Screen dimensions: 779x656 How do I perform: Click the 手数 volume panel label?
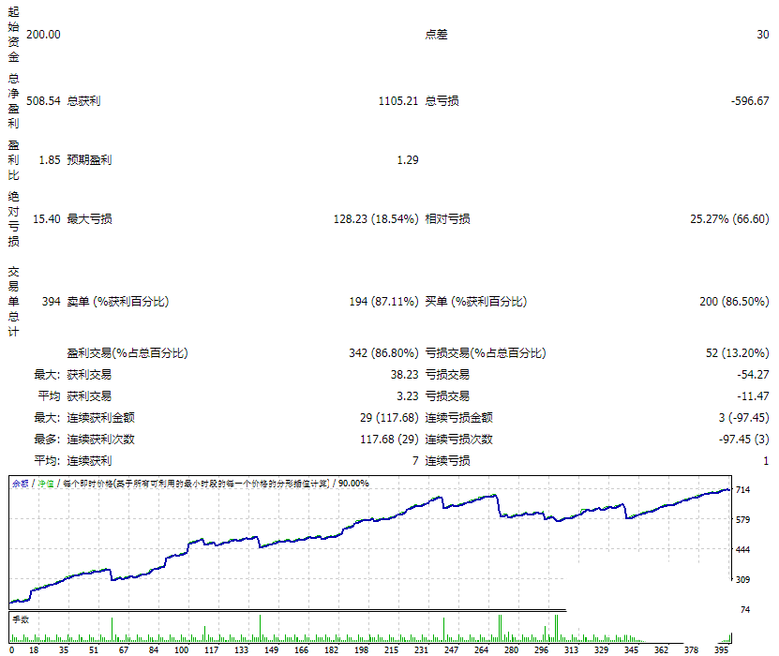pos(20,619)
